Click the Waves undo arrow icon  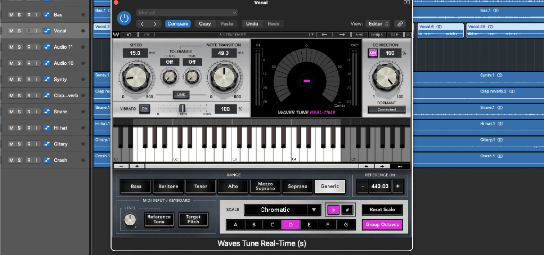[129, 35]
